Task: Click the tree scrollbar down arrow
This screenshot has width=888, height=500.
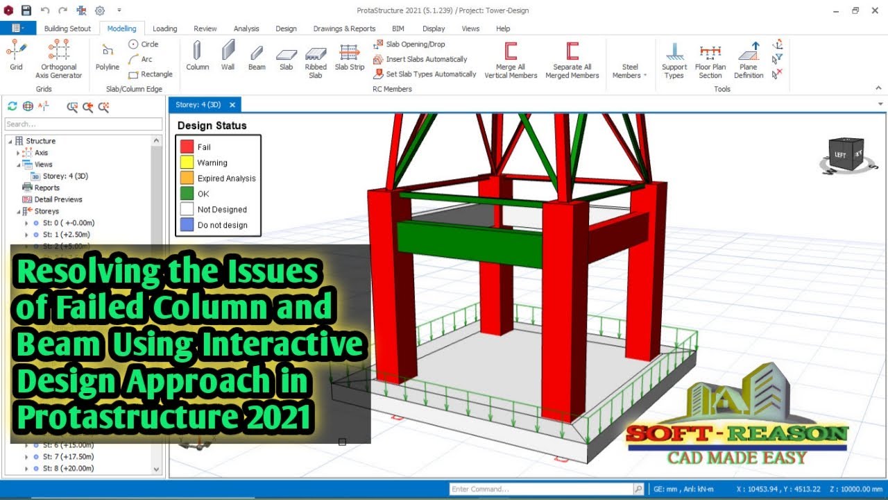Action: click(x=157, y=469)
